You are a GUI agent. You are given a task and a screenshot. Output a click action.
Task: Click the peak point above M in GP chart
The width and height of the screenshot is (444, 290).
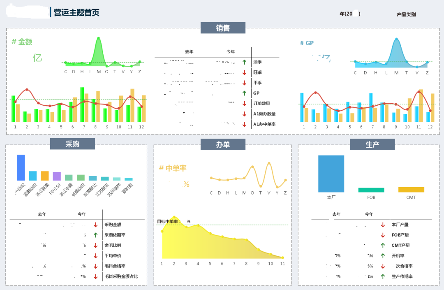[396, 39]
